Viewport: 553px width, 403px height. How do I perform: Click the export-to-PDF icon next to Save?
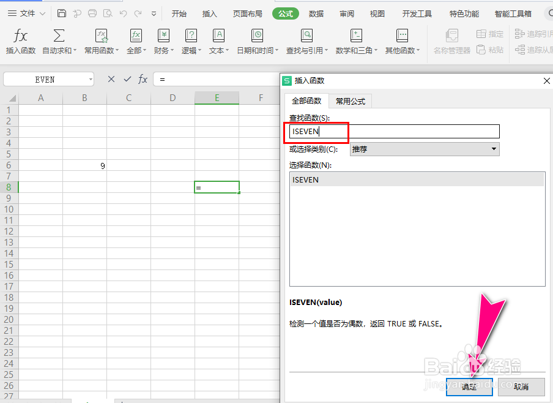point(77,13)
